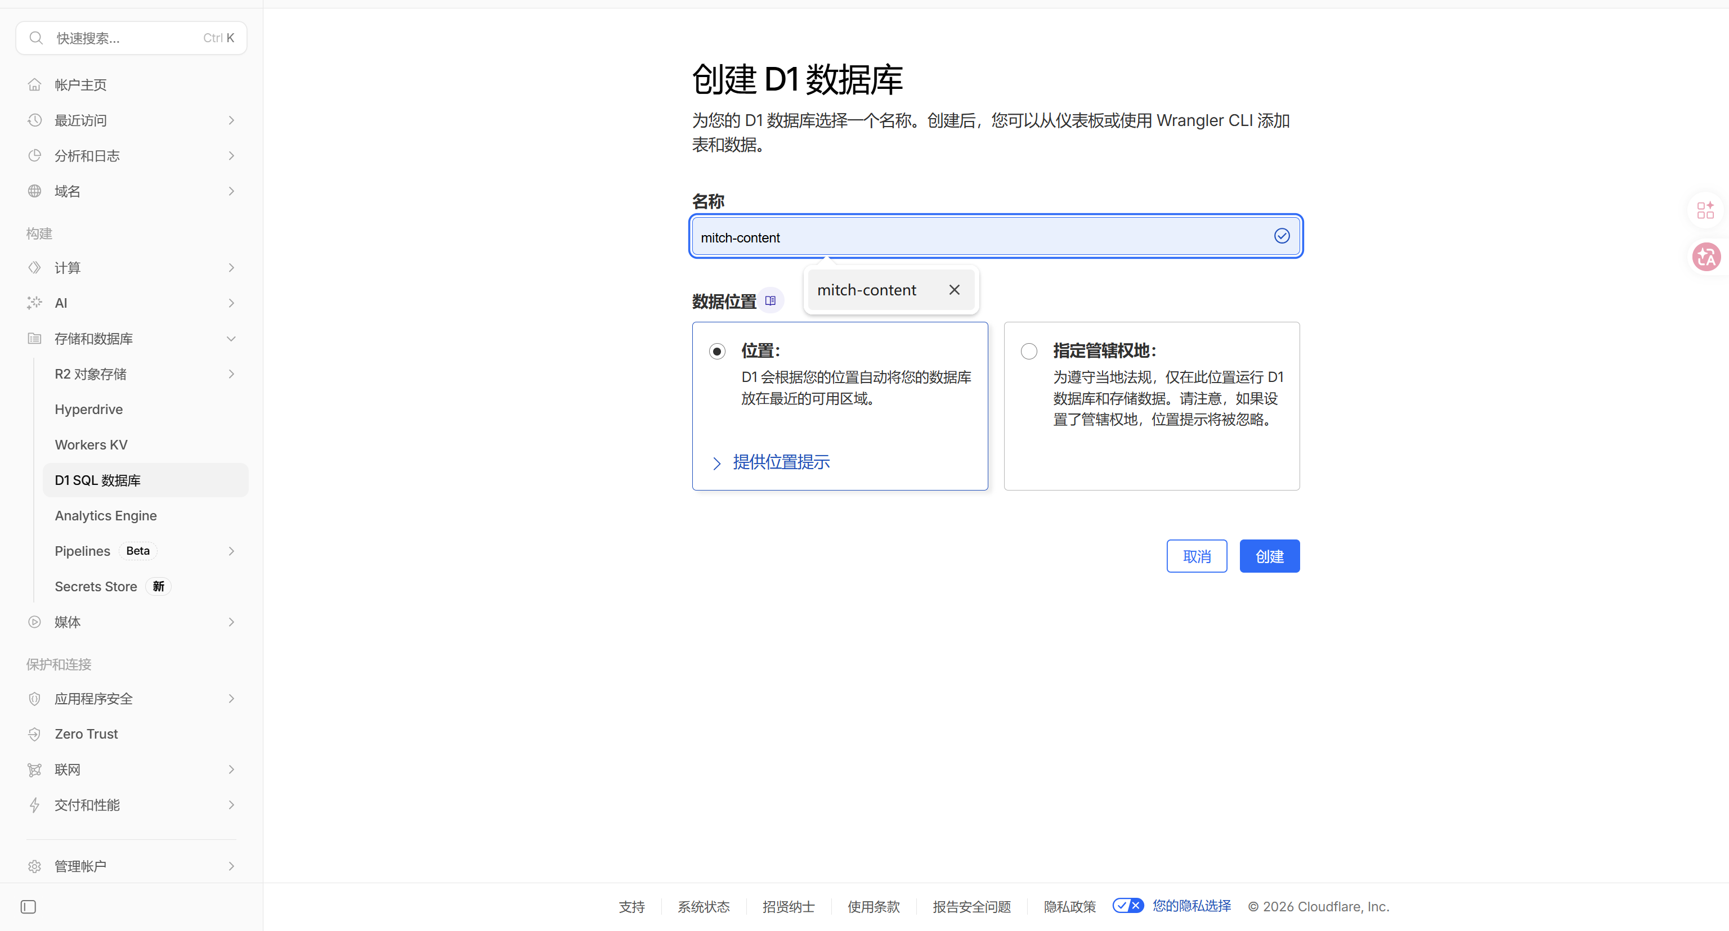Open the 使用条款 footer link
Screen dimensions: 1729x931
[874, 907]
